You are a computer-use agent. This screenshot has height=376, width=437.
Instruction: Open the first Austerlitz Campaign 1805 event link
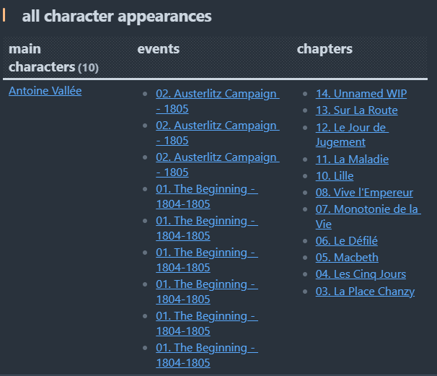(x=217, y=101)
